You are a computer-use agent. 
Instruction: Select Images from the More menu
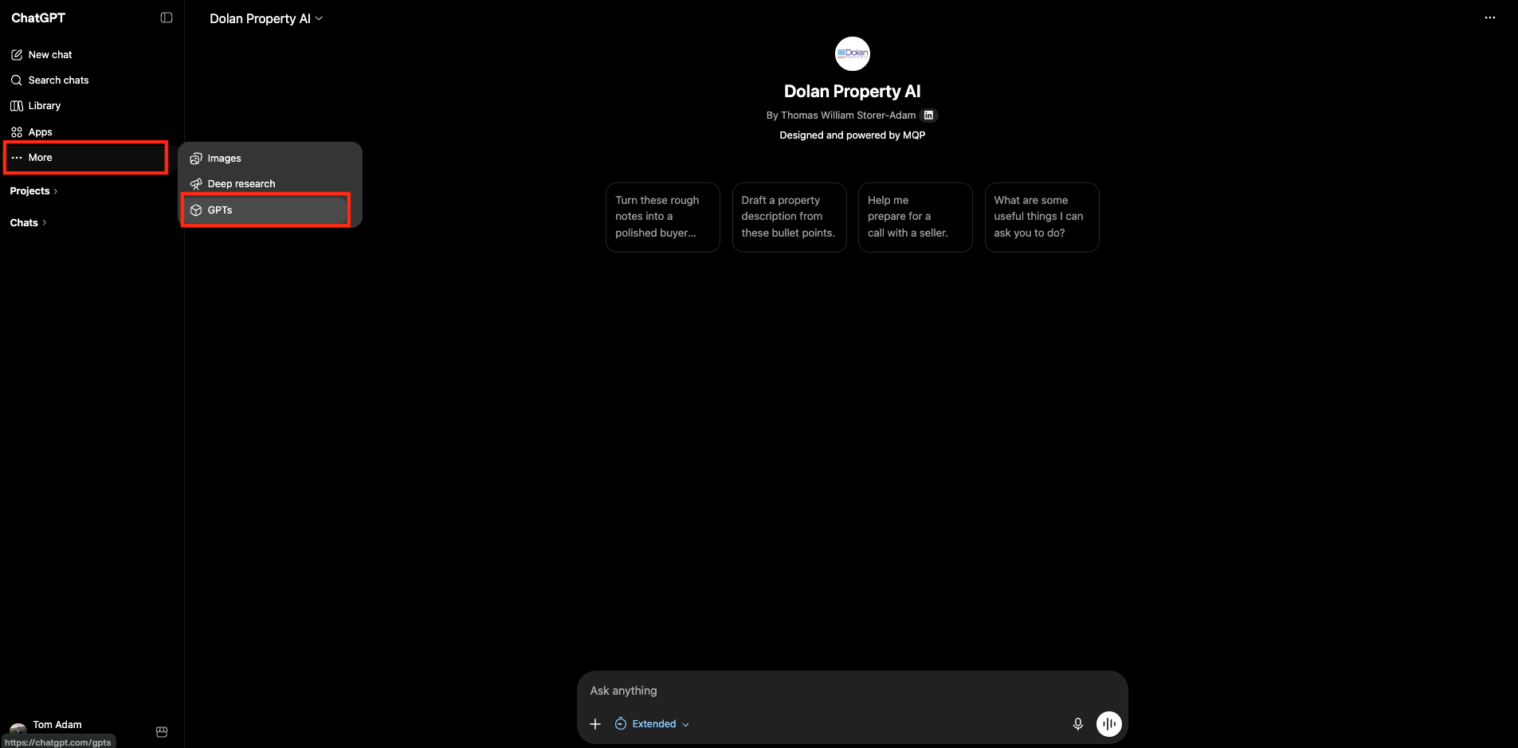click(x=269, y=159)
